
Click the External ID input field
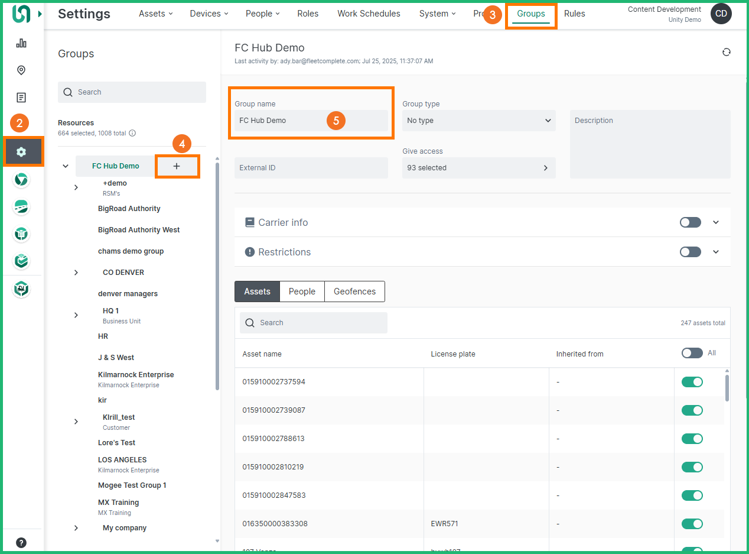pyautogui.click(x=311, y=168)
